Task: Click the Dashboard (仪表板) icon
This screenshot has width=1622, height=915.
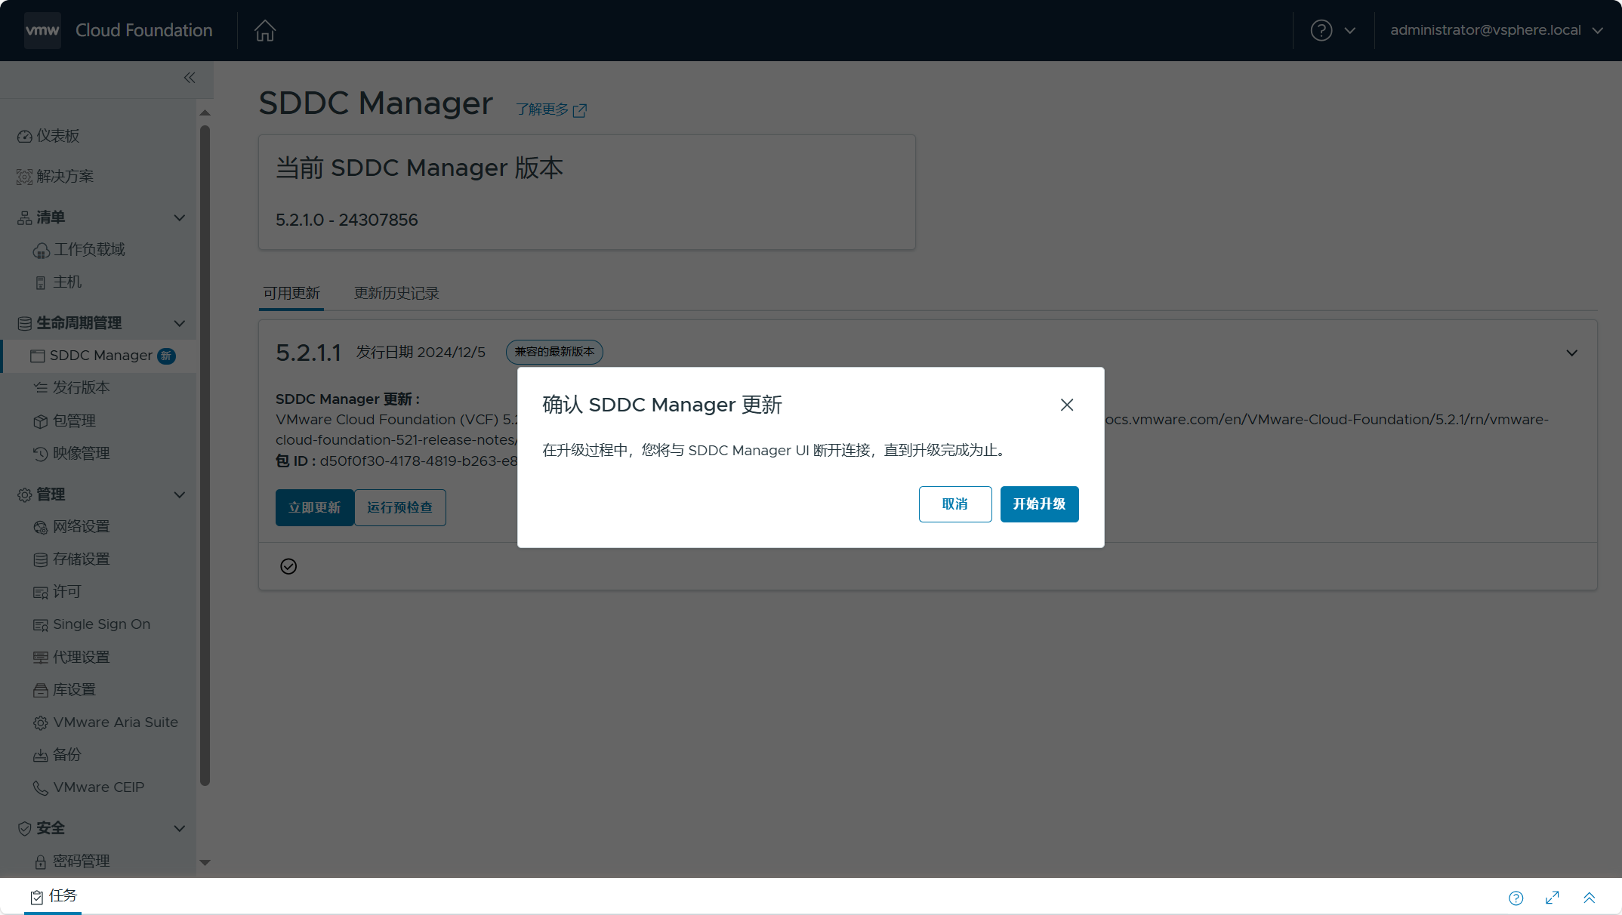Action: 25,137
